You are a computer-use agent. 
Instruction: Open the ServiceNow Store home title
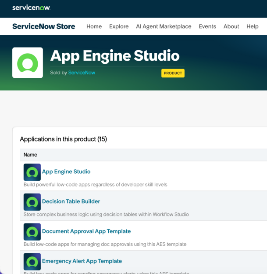(44, 26)
